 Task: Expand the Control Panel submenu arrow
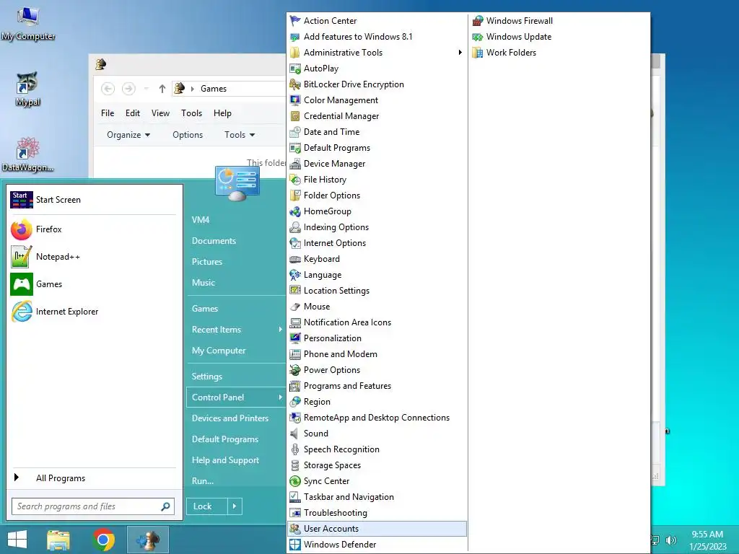coord(280,397)
